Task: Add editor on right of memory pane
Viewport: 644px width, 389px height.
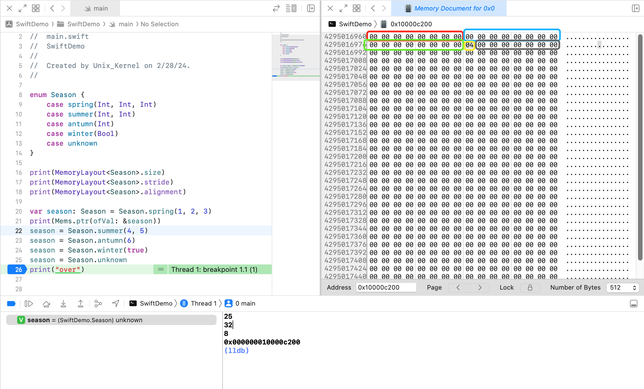Action: [x=635, y=8]
